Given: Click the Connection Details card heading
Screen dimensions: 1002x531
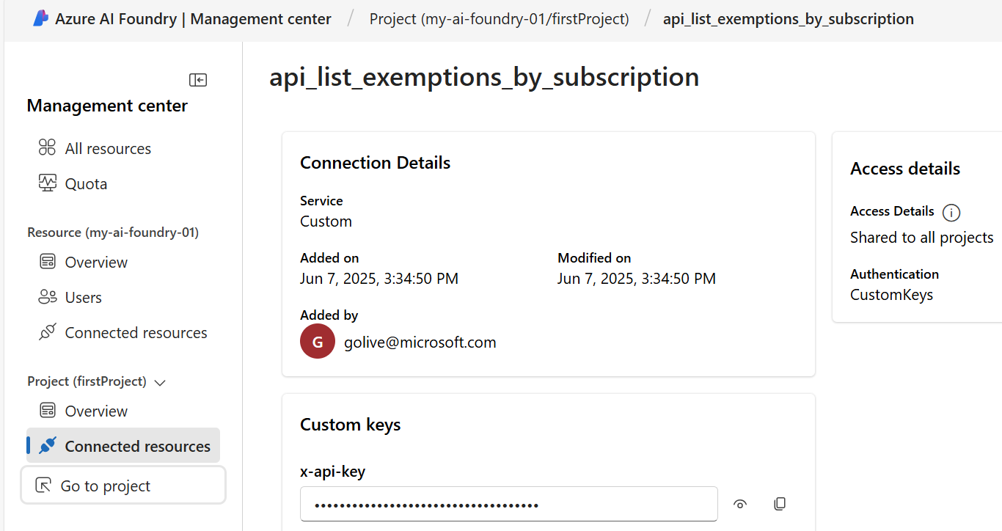Looking at the screenshot, I should [x=376, y=163].
